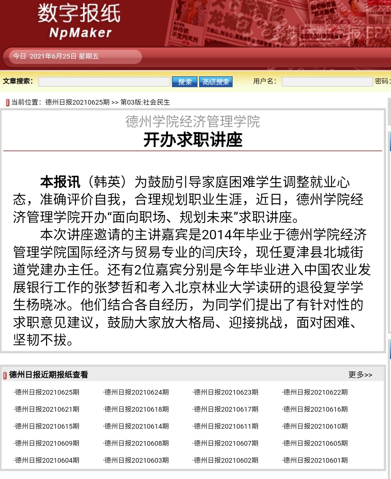Open the 德州日报20210625期 breadcrumb link
Image resolution: width=391 pixels, height=479 pixels.
(77, 102)
